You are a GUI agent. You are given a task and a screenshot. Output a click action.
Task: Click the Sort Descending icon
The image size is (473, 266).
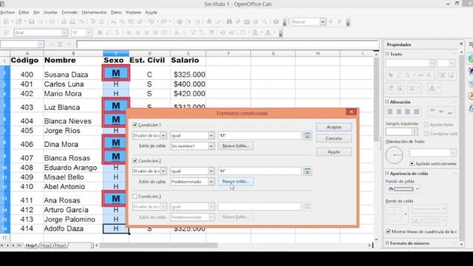tap(197, 21)
